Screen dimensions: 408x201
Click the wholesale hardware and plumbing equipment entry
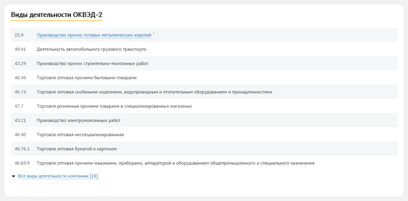pyautogui.click(x=154, y=92)
